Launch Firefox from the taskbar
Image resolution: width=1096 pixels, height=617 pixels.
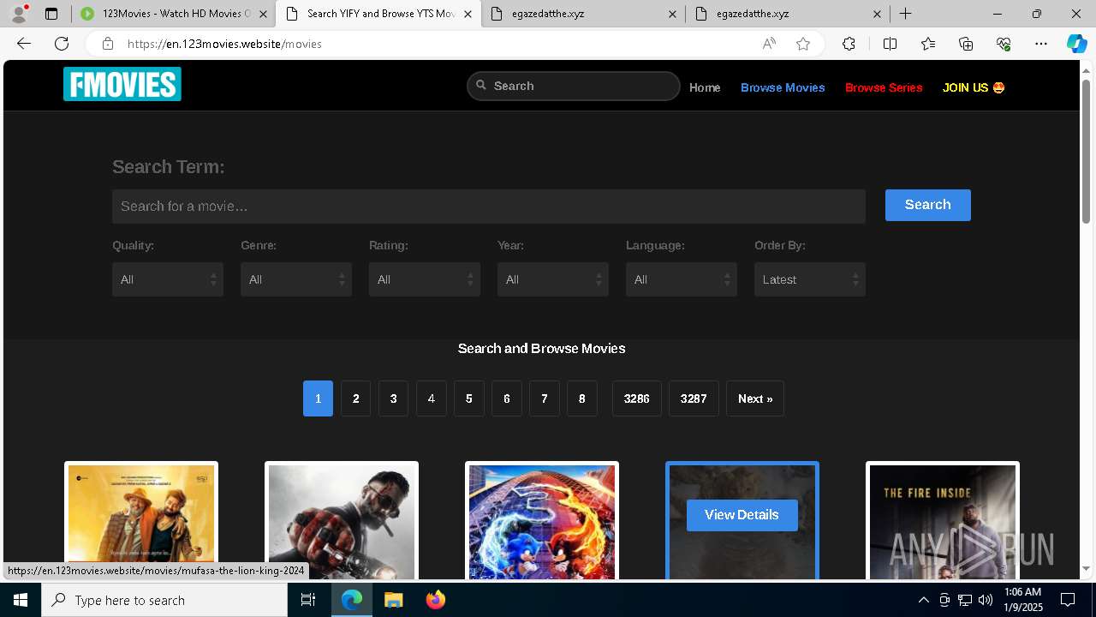(x=435, y=600)
